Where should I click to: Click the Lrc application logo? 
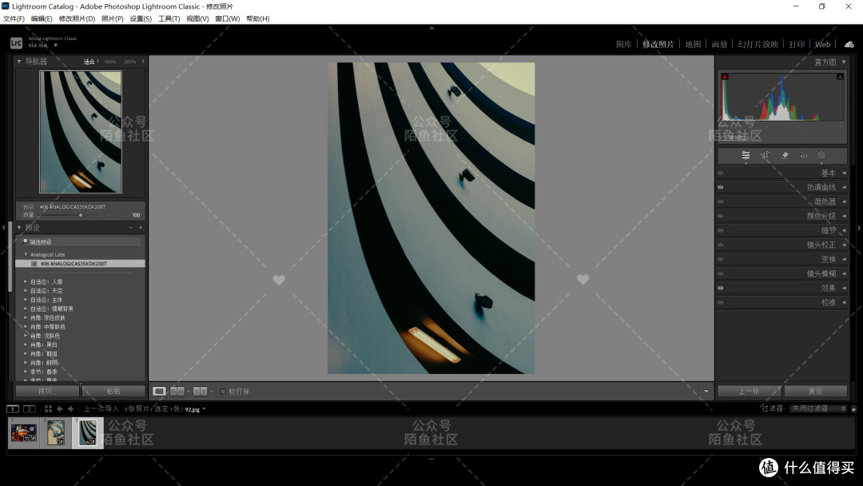(17, 43)
